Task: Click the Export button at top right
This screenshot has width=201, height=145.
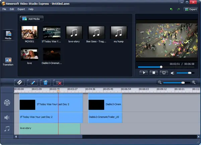Action: click(x=191, y=9)
